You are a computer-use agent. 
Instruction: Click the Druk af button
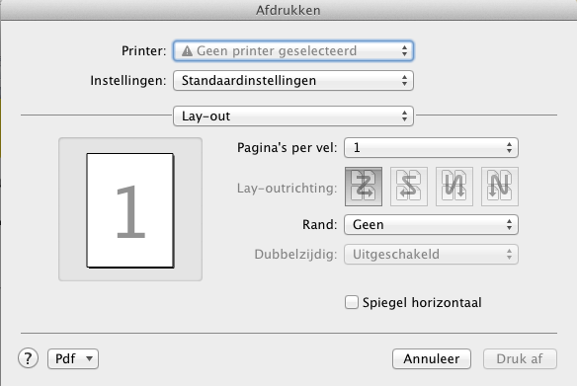click(x=520, y=358)
